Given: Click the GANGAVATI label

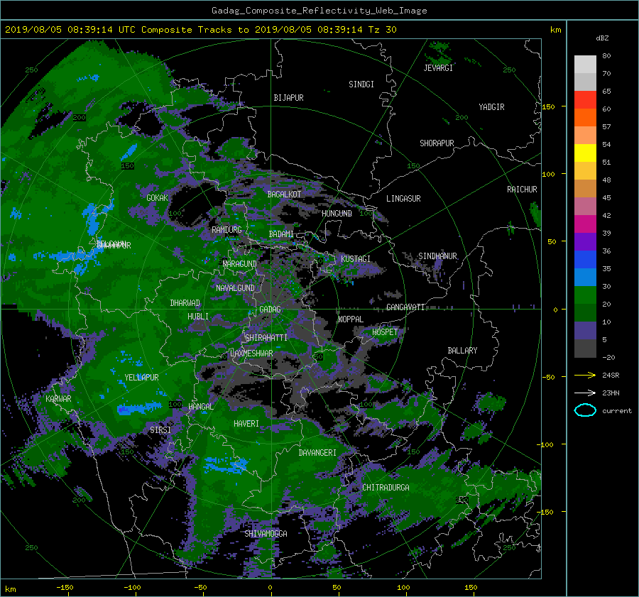Looking at the screenshot, I should (405, 307).
